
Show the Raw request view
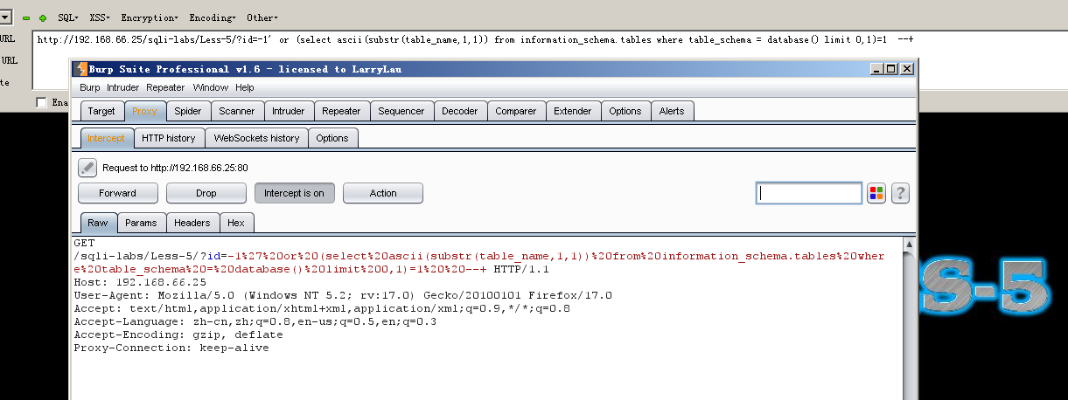coord(98,223)
